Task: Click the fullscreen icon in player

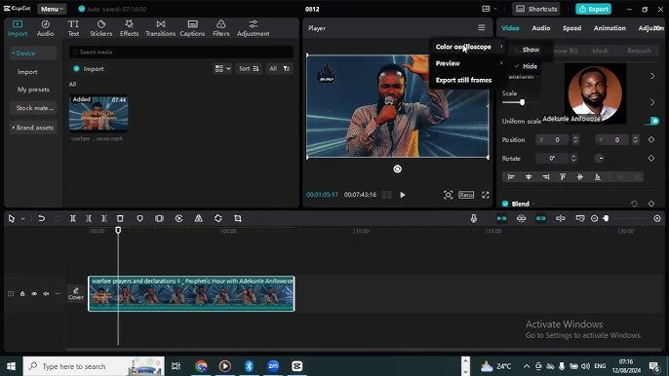Action: pos(486,195)
